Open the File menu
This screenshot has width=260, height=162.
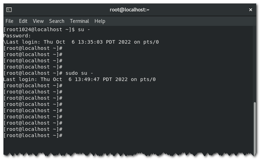coord(9,21)
